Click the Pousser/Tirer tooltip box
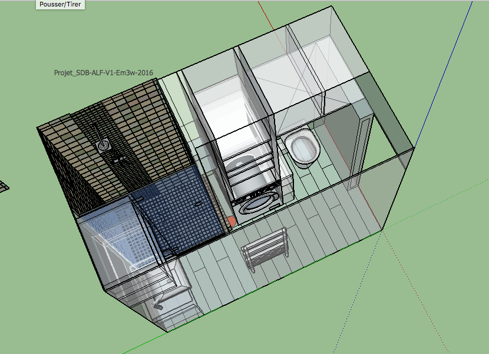This screenshot has height=354, width=489. (x=60, y=5)
